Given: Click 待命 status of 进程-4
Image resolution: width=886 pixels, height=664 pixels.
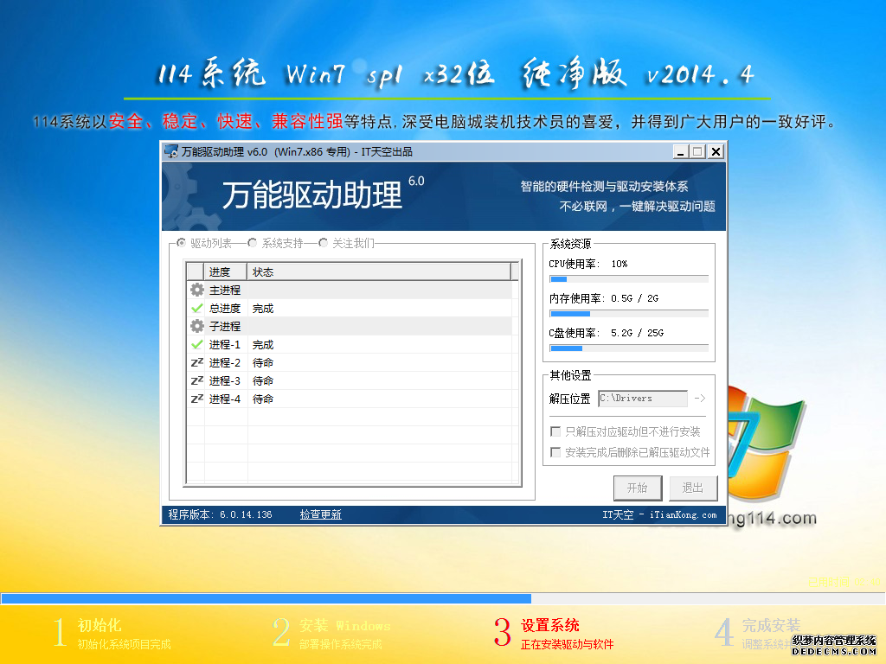Looking at the screenshot, I should click(x=263, y=399).
